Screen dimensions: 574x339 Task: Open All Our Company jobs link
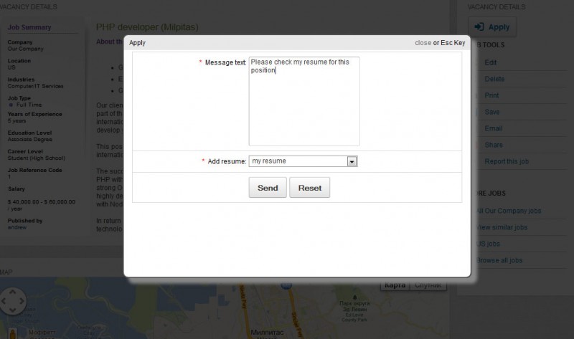click(509, 211)
